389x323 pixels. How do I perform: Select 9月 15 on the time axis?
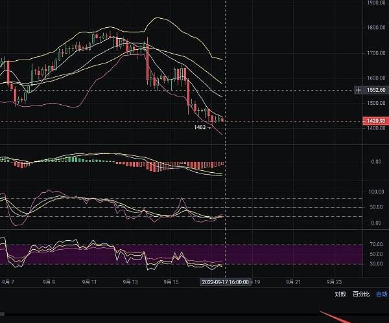pyautogui.click(x=171, y=282)
